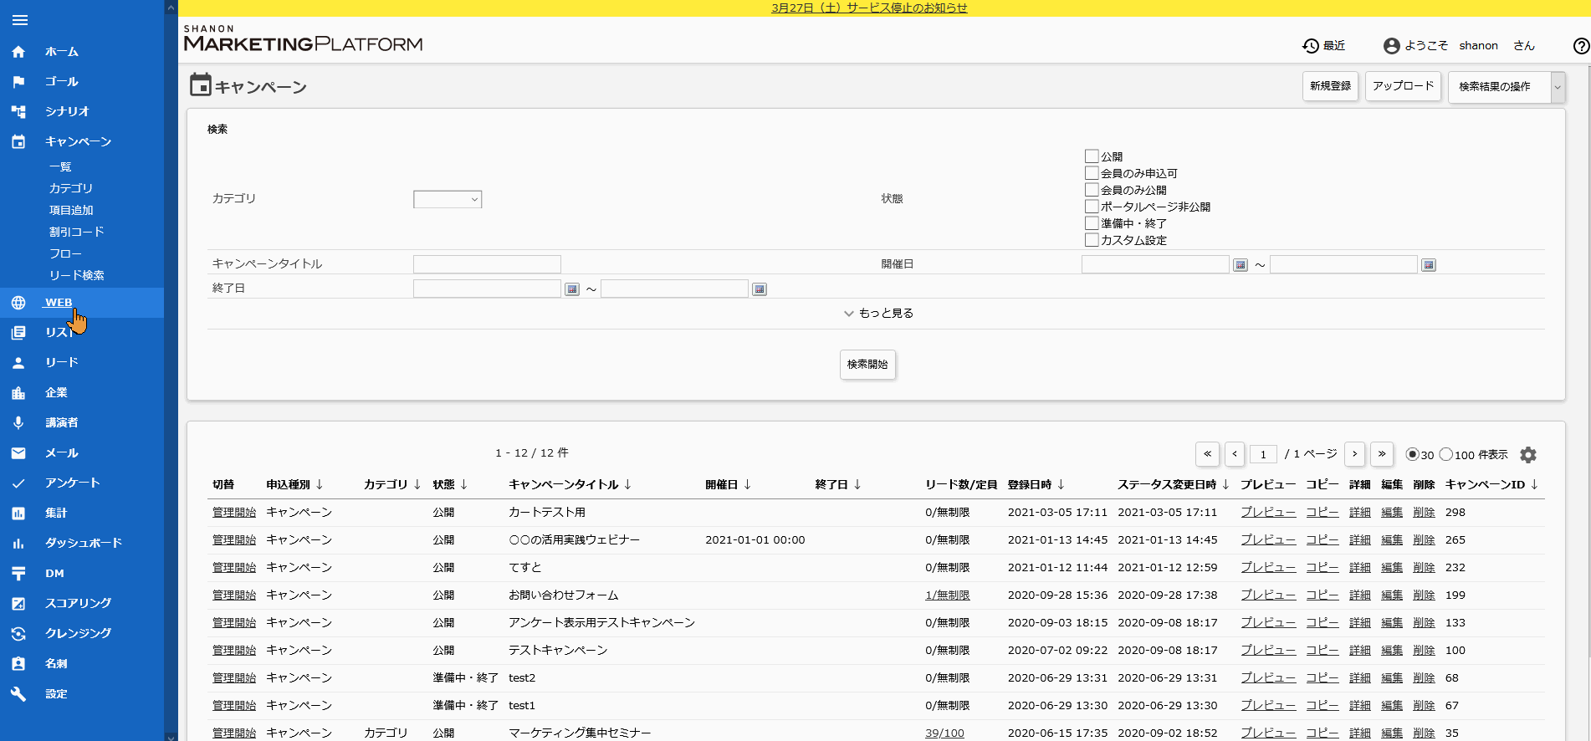Check the 準備中・終了 checkbox
The height and width of the screenshot is (741, 1591).
[x=1092, y=223]
